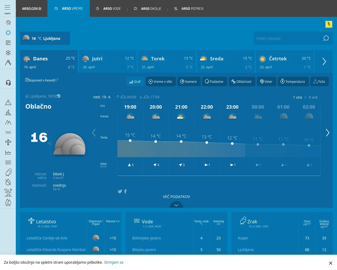Select the 23:00 temperature point on graph
The image size is (337, 270).
[232, 143]
